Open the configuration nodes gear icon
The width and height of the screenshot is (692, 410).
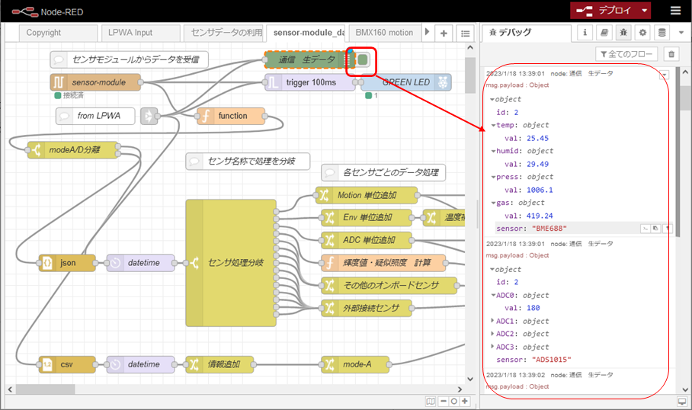(x=642, y=33)
